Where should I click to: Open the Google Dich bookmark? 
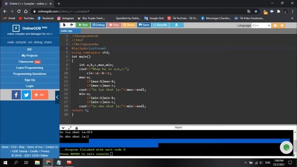(154, 18)
